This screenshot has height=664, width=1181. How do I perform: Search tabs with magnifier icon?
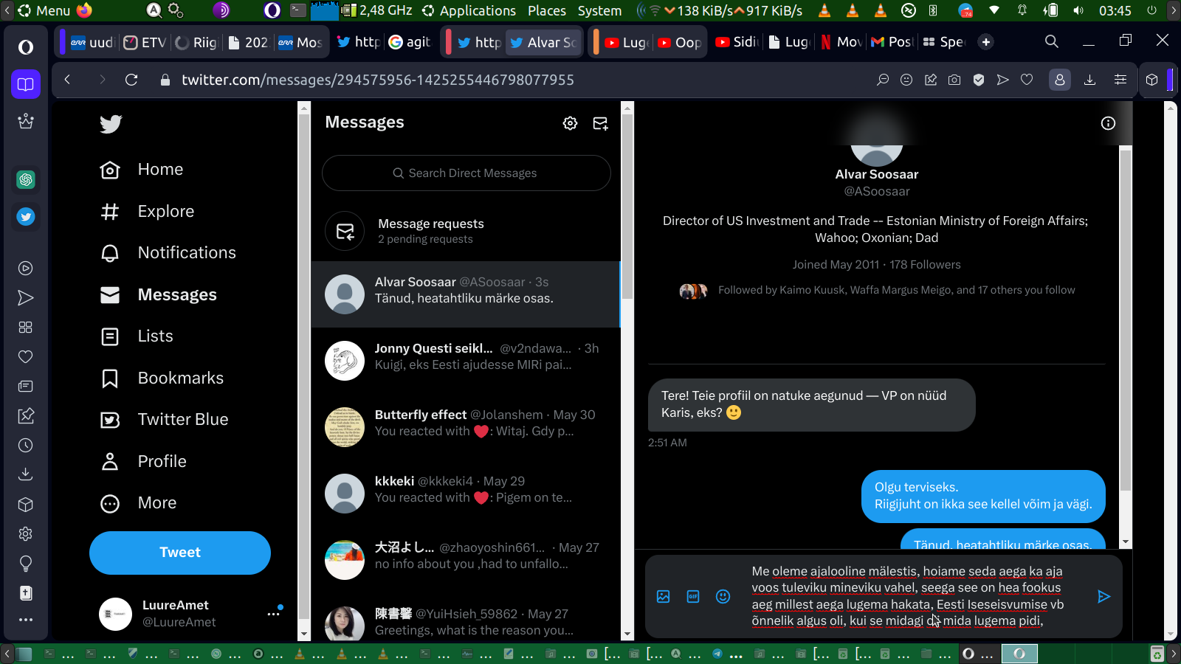point(1052,42)
